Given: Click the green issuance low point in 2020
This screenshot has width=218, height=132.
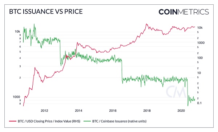Looking at the screenshot, I should click(188, 105).
